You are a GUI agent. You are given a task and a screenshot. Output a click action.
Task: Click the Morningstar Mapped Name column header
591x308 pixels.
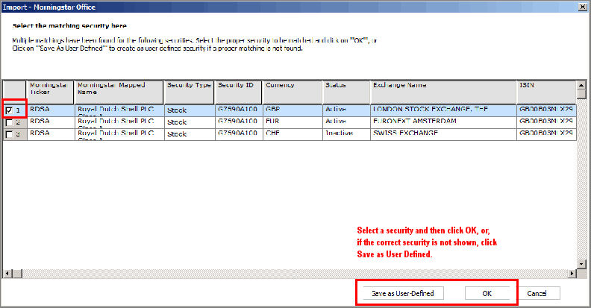(x=119, y=90)
